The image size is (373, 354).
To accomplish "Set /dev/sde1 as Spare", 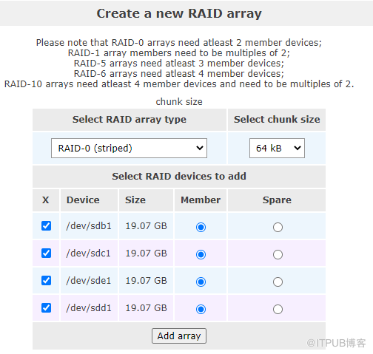I will 278,282.
